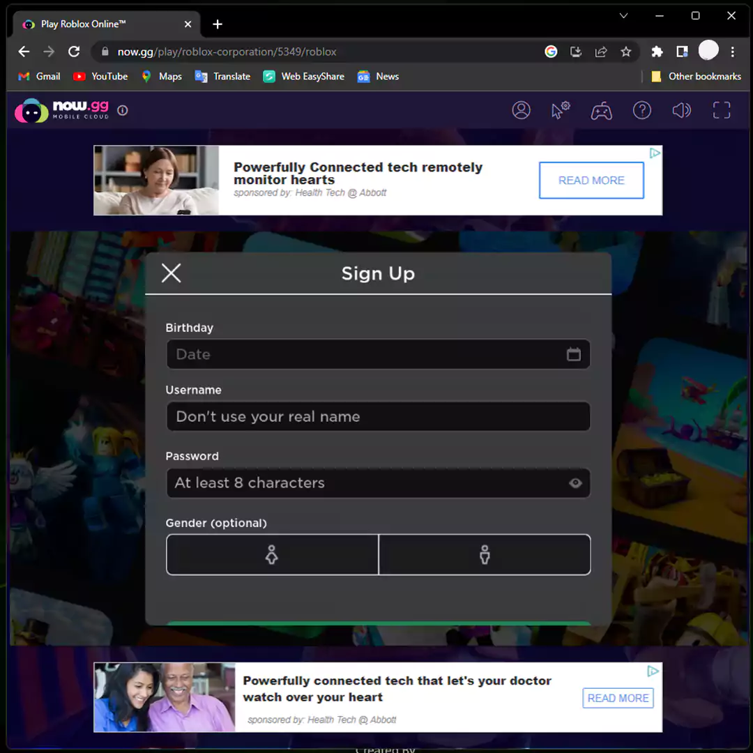Mute sound with the speaker icon

(681, 110)
